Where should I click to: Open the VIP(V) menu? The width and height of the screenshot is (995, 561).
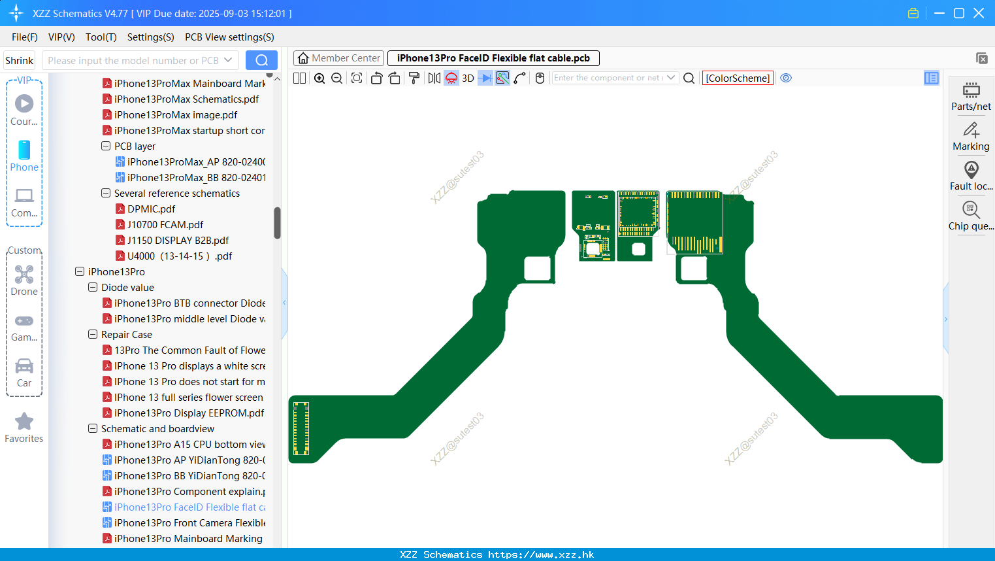pyautogui.click(x=61, y=37)
